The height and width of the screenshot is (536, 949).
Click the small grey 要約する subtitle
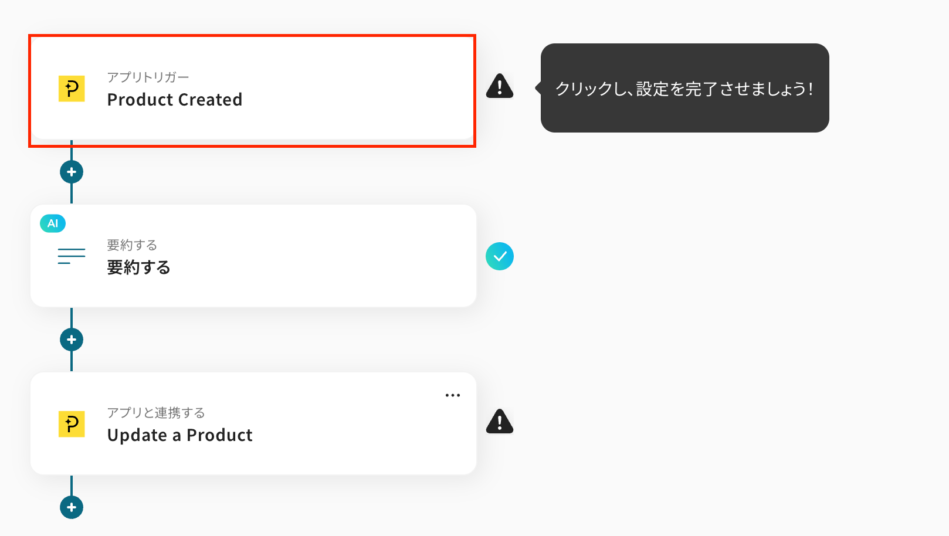(x=132, y=245)
